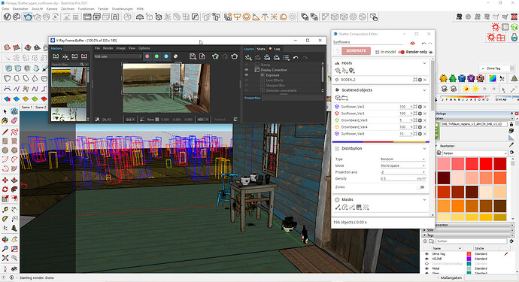519x282 pixels.
Task: Switch to Szene 1 scene tab
Action: [27, 108]
